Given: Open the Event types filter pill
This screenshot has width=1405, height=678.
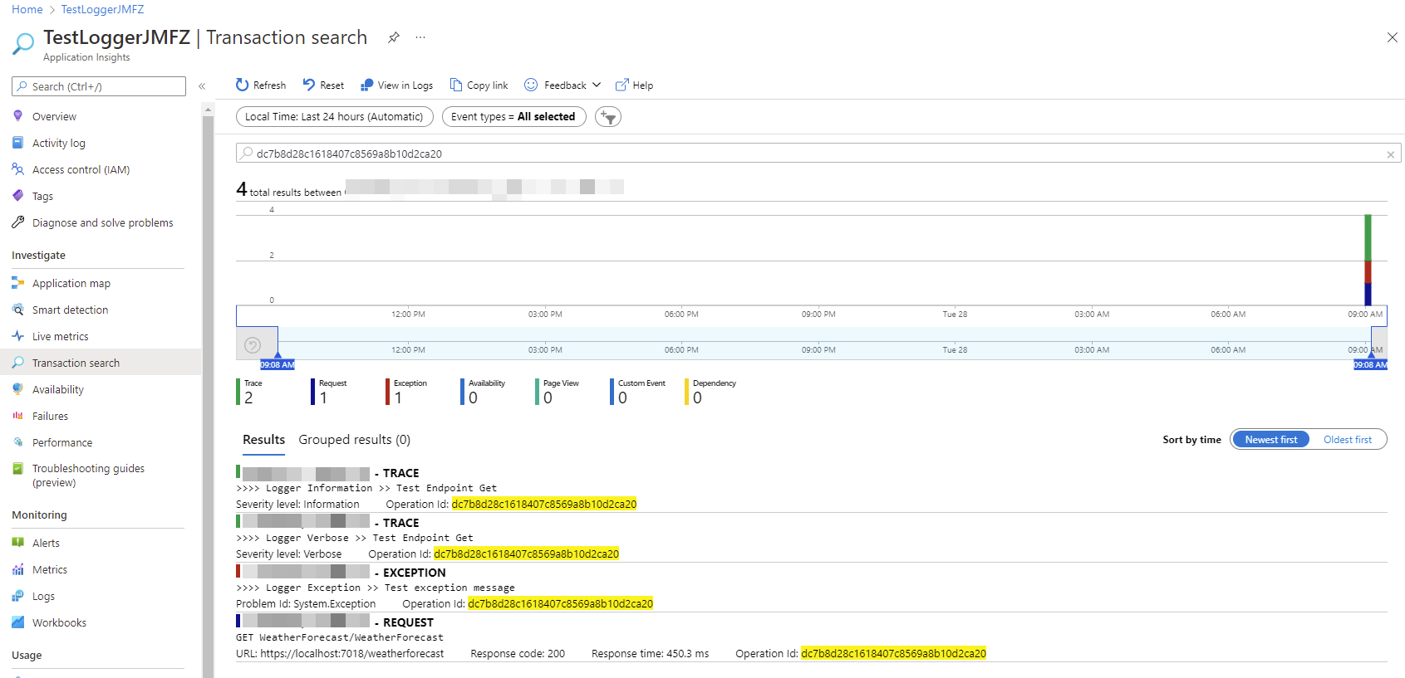Looking at the screenshot, I should (513, 117).
